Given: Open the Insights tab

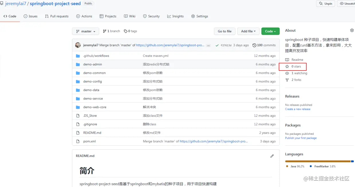Looking at the screenshot, I should [x=175, y=16].
